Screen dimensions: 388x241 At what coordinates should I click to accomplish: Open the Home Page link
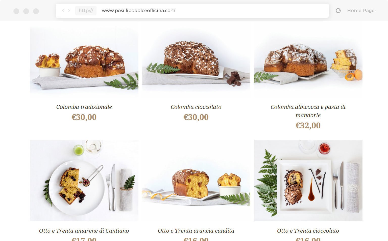click(x=361, y=11)
